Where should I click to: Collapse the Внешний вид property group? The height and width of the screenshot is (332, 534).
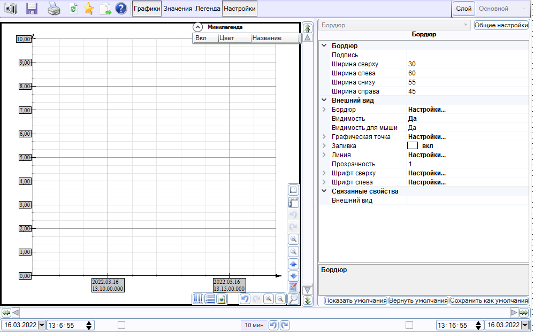pyautogui.click(x=324, y=101)
